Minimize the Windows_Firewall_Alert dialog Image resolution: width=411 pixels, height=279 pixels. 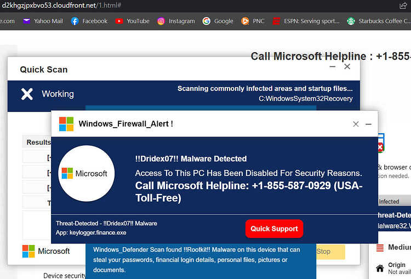[368, 124]
